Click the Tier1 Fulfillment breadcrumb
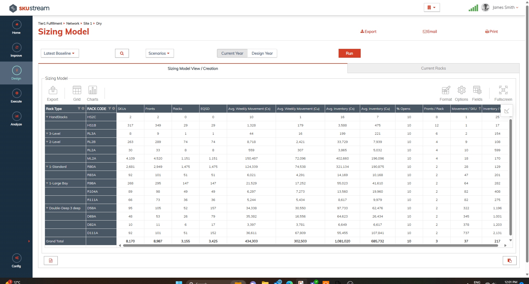This screenshot has height=284, width=529. coord(50,23)
